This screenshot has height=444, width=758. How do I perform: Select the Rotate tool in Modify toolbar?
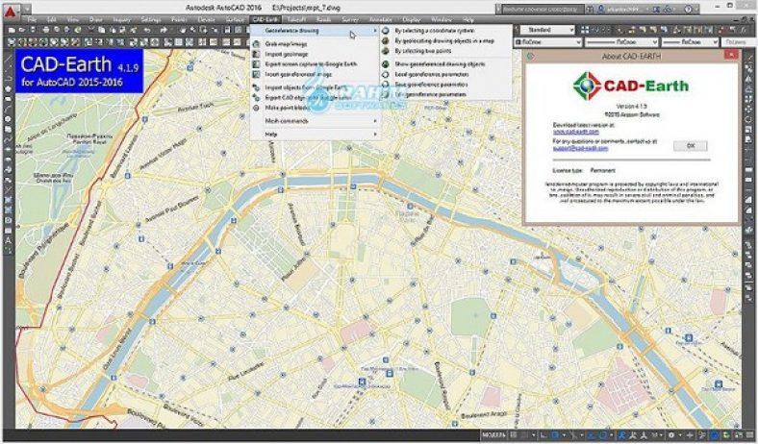[x=749, y=119]
